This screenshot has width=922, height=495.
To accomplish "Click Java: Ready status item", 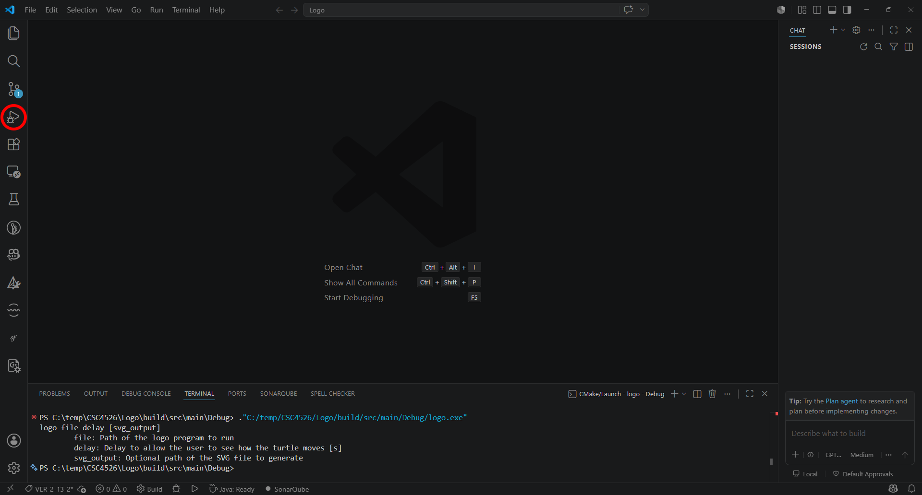I will 232,489.
